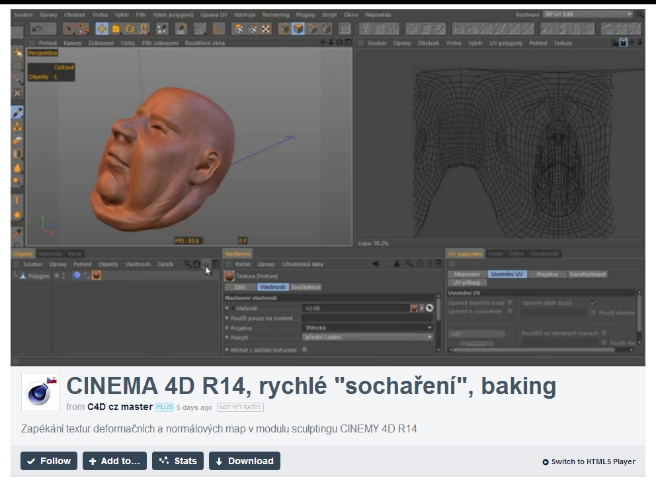Toggle Upevnit k sousedním checkbox
This screenshot has width=656, height=486.
coord(510,311)
